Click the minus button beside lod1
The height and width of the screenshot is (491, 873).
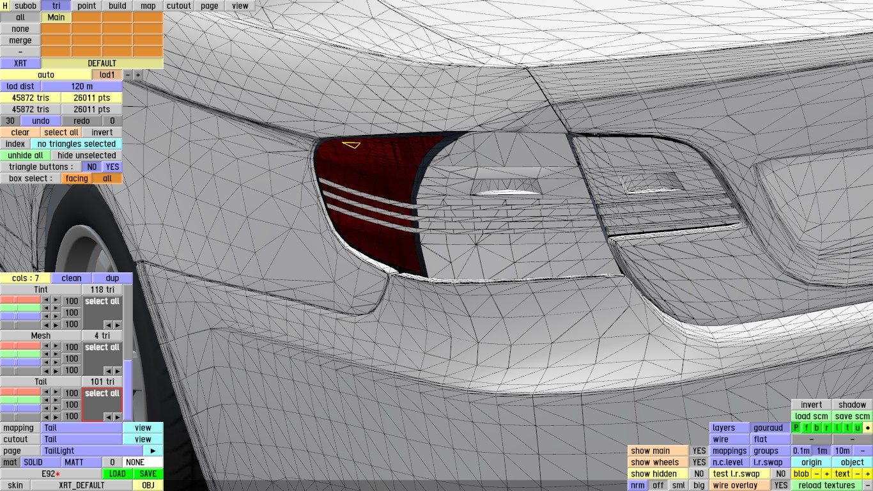click(x=128, y=75)
